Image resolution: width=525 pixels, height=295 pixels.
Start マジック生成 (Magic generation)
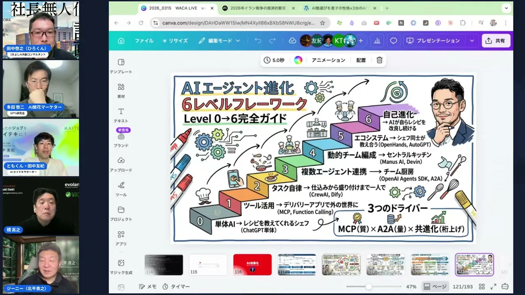click(121, 265)
